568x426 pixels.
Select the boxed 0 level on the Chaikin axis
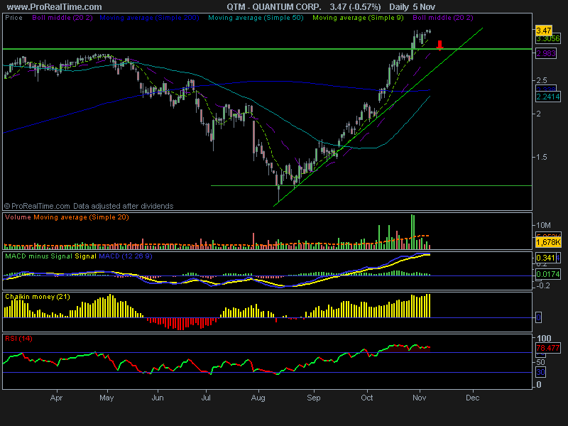tap(539, 317)
